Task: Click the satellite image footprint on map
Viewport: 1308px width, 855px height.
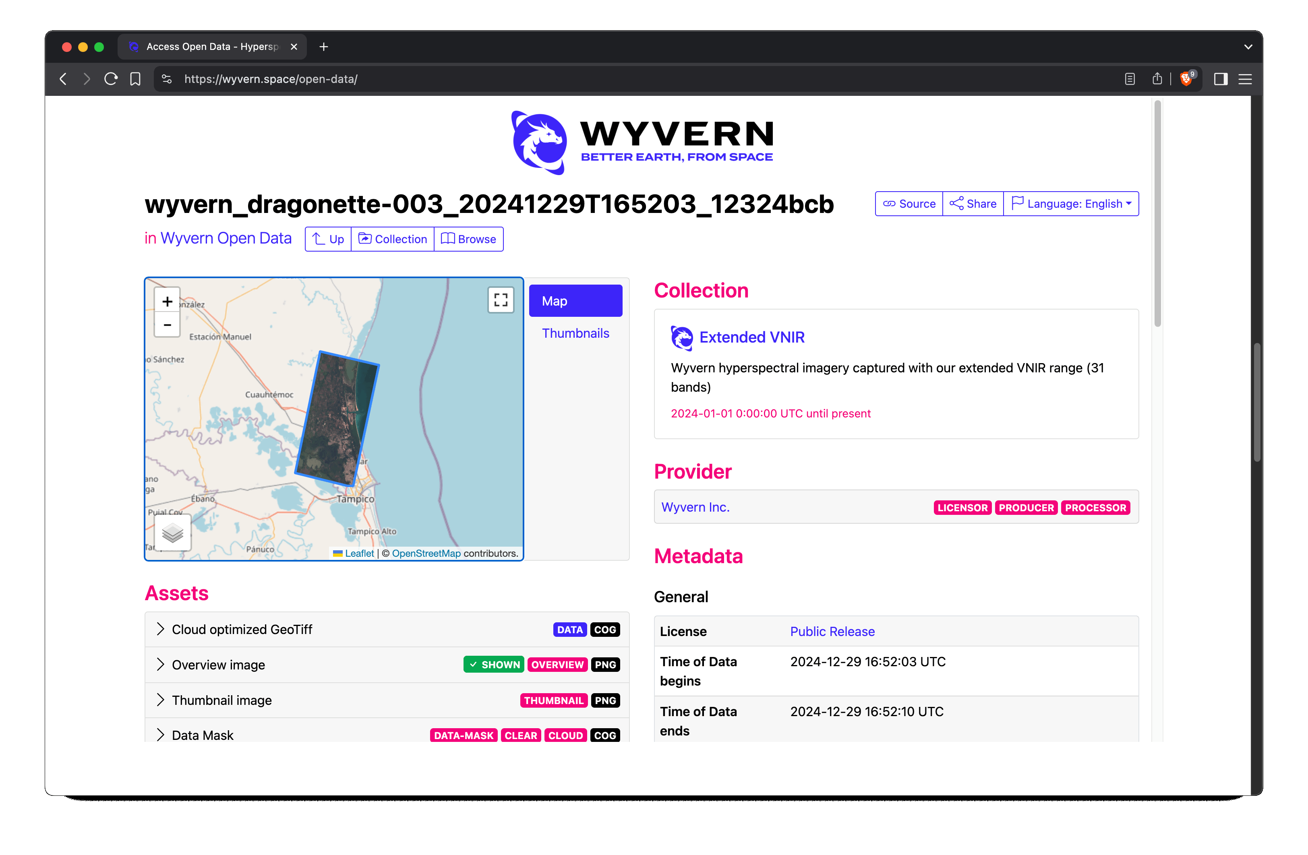Action: [x=336, y=419]
